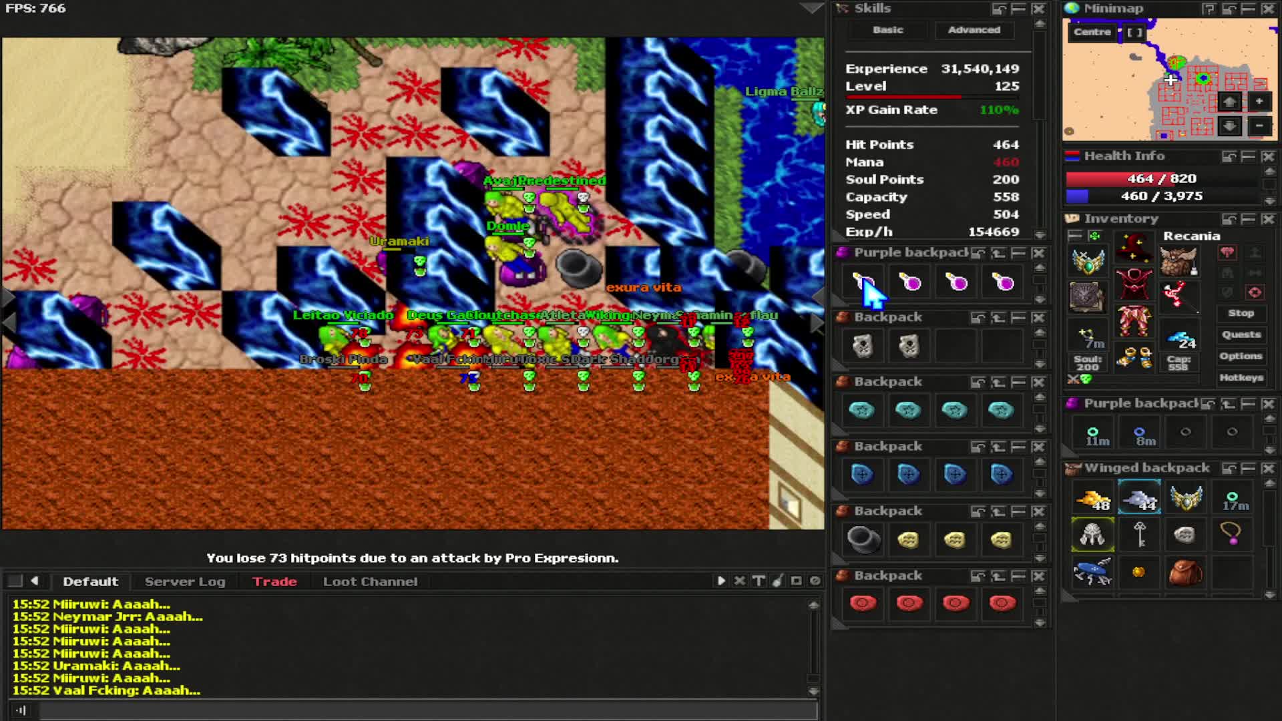Toggle the Minimap panel lock
Viewport: 1282px width, 721px height.
pyautogui.click(x=1229, y=9)
